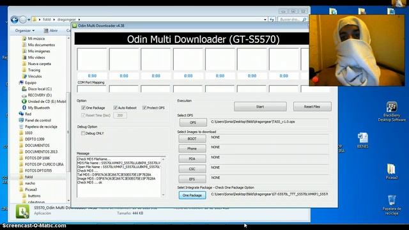Open RECOVERY (D:) drive in sidebar
Image resolution: width=409 pixels, height=230 pixels.
point(40,95)
